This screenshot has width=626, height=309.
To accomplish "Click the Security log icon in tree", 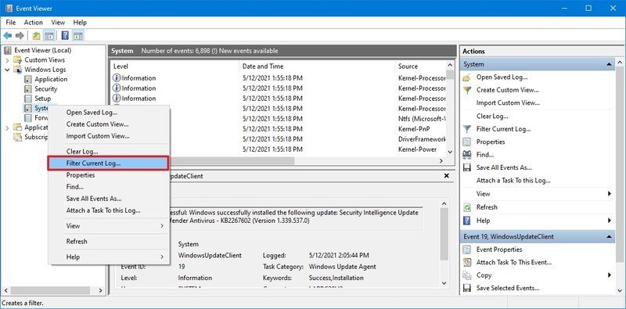I will 28,88.
